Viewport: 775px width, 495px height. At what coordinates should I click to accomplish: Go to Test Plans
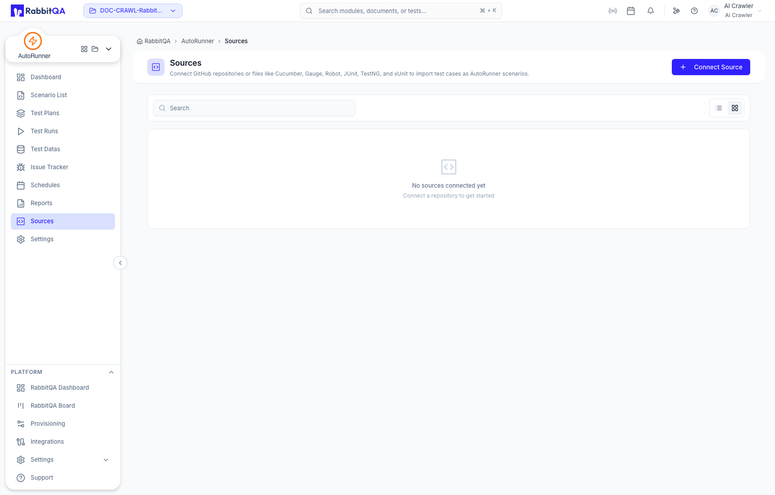coord(63,113)
